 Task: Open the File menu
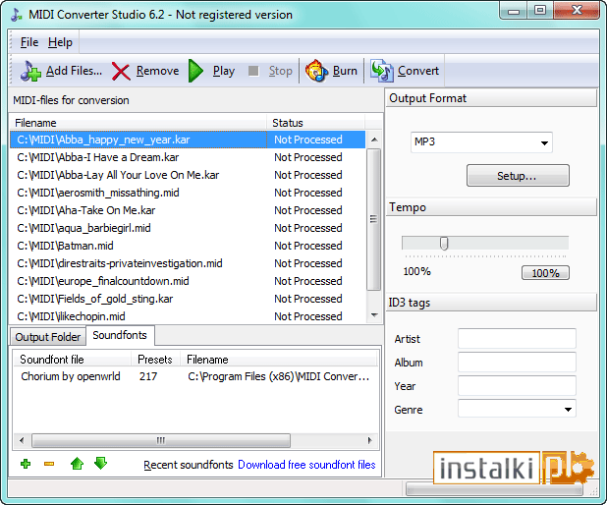29,42
